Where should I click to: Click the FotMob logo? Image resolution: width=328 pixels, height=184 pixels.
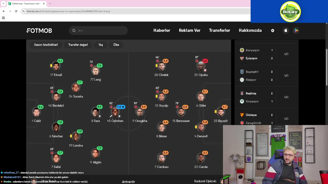39,30
